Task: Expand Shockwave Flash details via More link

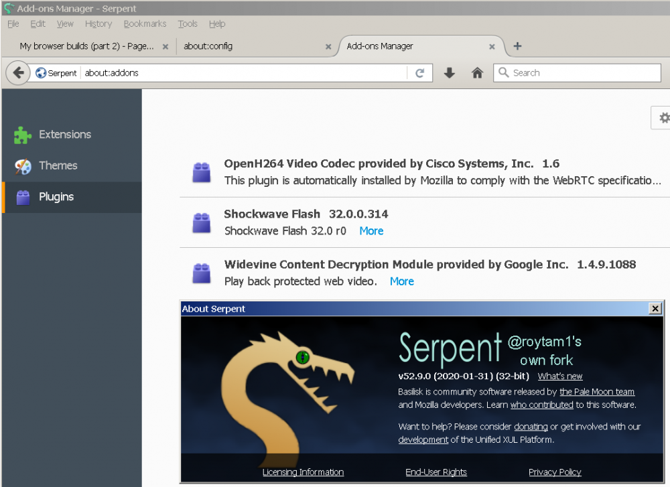Action: [x=371, y=231]
